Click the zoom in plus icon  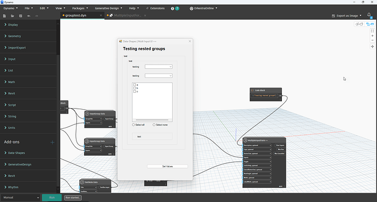click(x=373, y=36)
